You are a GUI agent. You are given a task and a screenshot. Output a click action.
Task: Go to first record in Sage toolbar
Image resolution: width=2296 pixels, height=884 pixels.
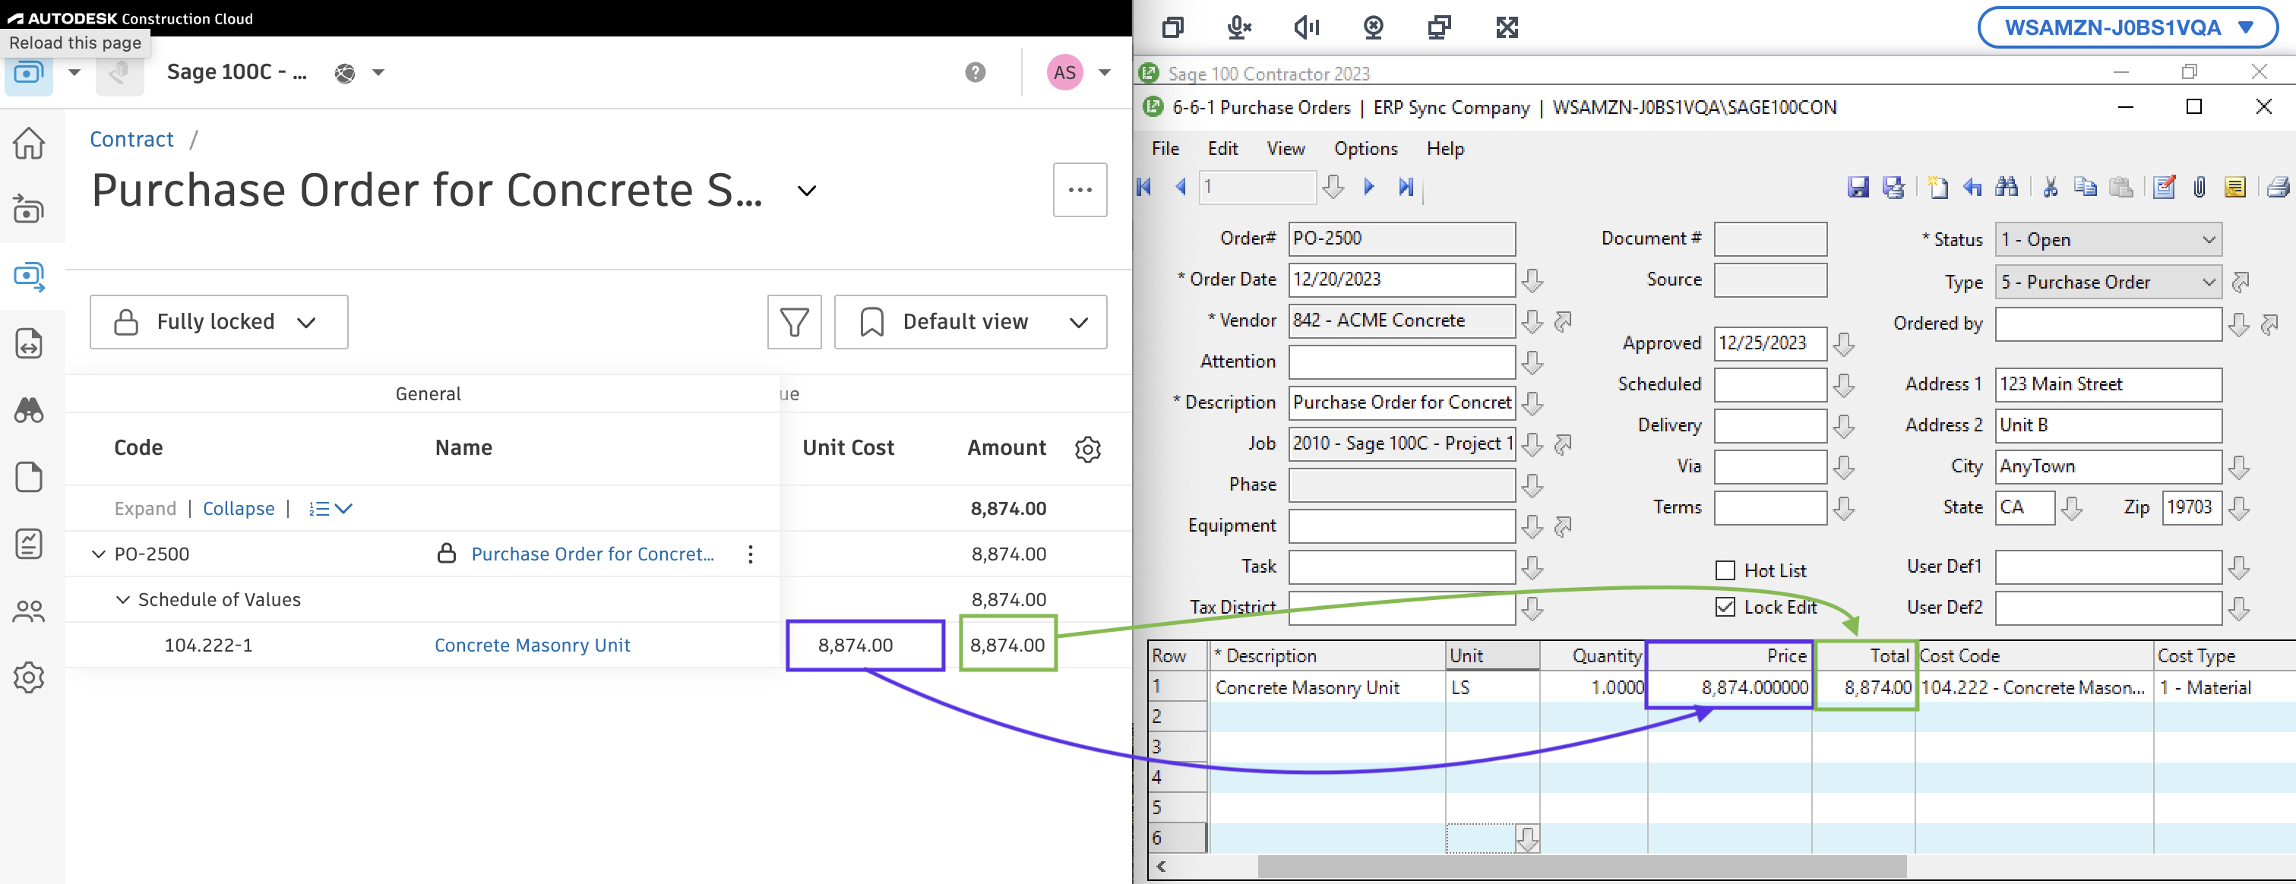1145,187
